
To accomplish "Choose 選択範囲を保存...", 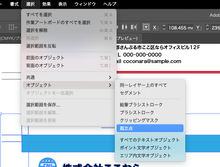I will (x=69, y=105).
